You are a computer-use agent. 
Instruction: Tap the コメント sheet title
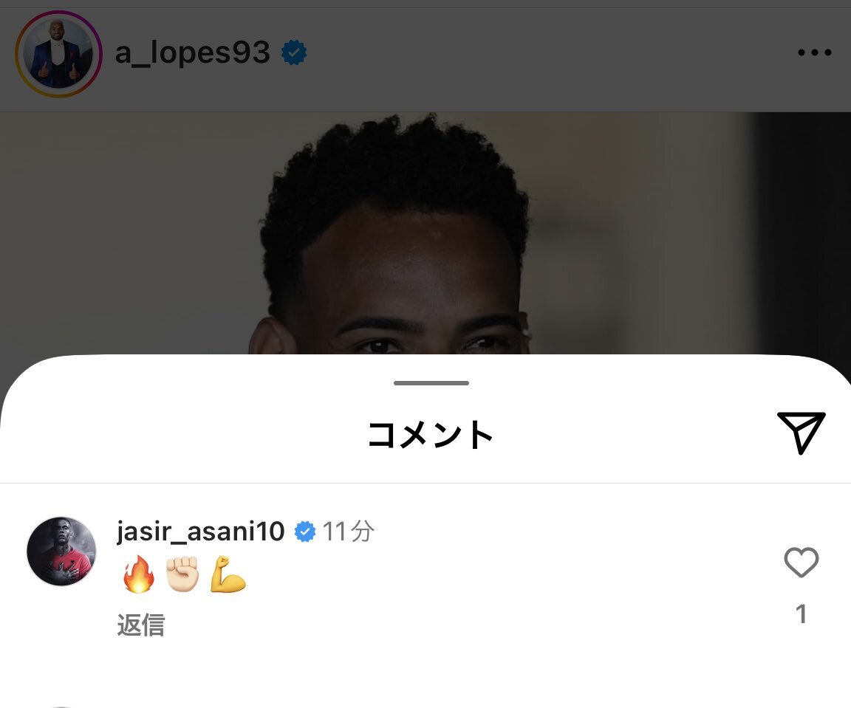pyautogui.click(x=431, y=435)
